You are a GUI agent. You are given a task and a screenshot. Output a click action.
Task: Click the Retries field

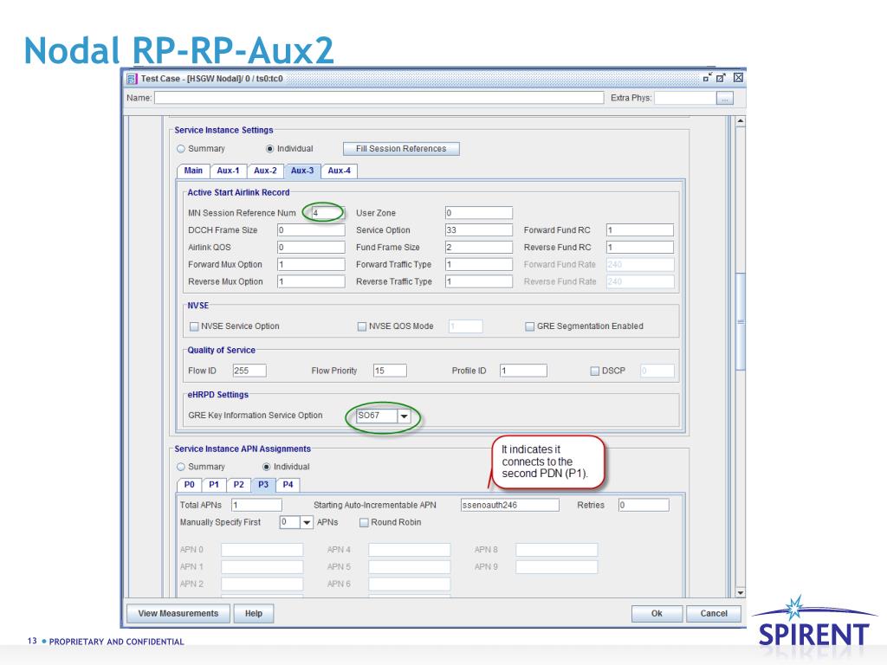tap(644, 505)
